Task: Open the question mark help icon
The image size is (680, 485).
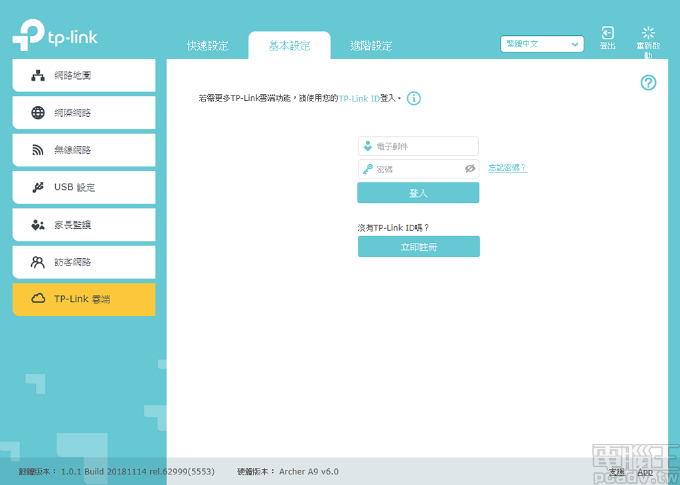Action: click(648, 82)
